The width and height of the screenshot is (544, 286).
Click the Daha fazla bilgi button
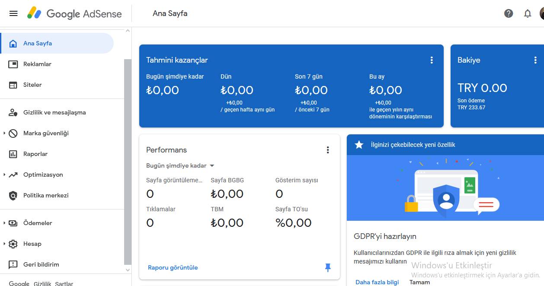[377, 282]
